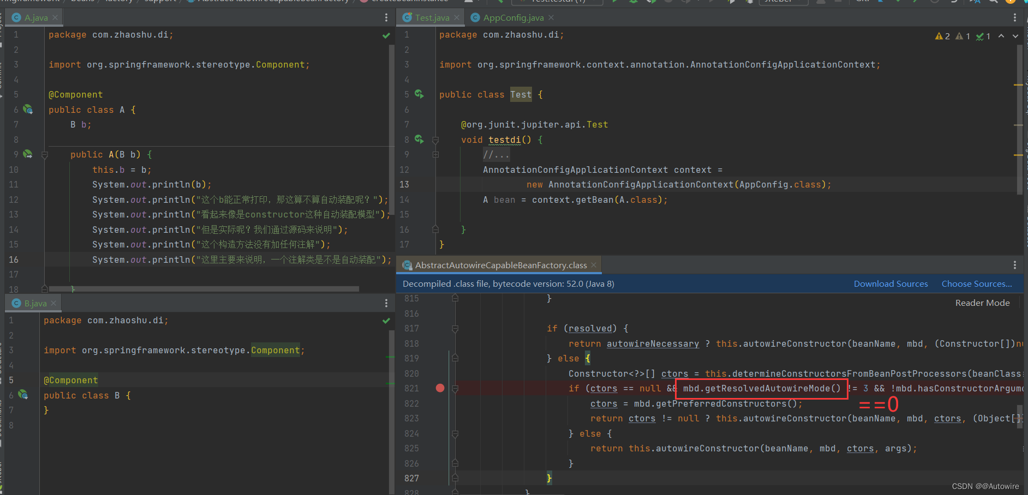1028x495 pixels.
Task: Go to next highlighted error in Test.java
Action: point(1015,36)
